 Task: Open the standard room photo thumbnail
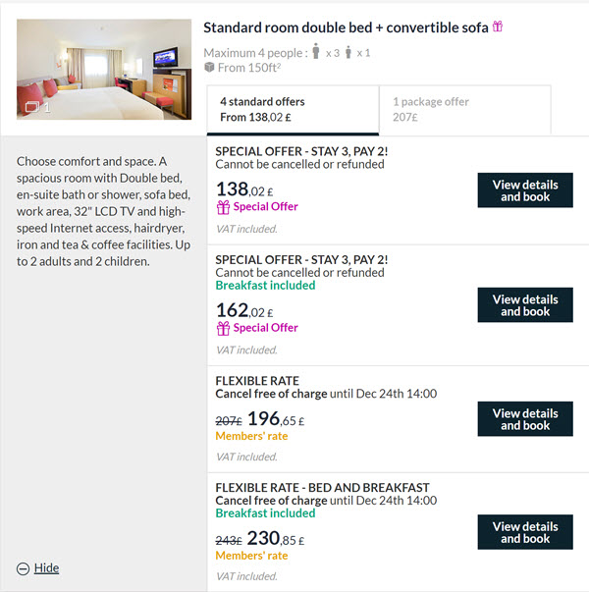pos(104,70)
